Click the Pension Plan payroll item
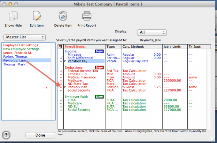 coord(77,87)
